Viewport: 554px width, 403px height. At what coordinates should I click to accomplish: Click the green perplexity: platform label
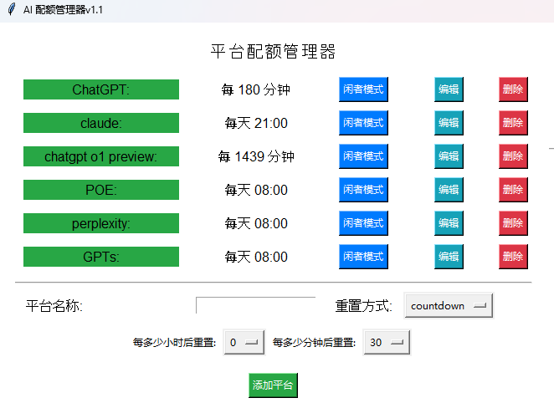coord(101,223)
